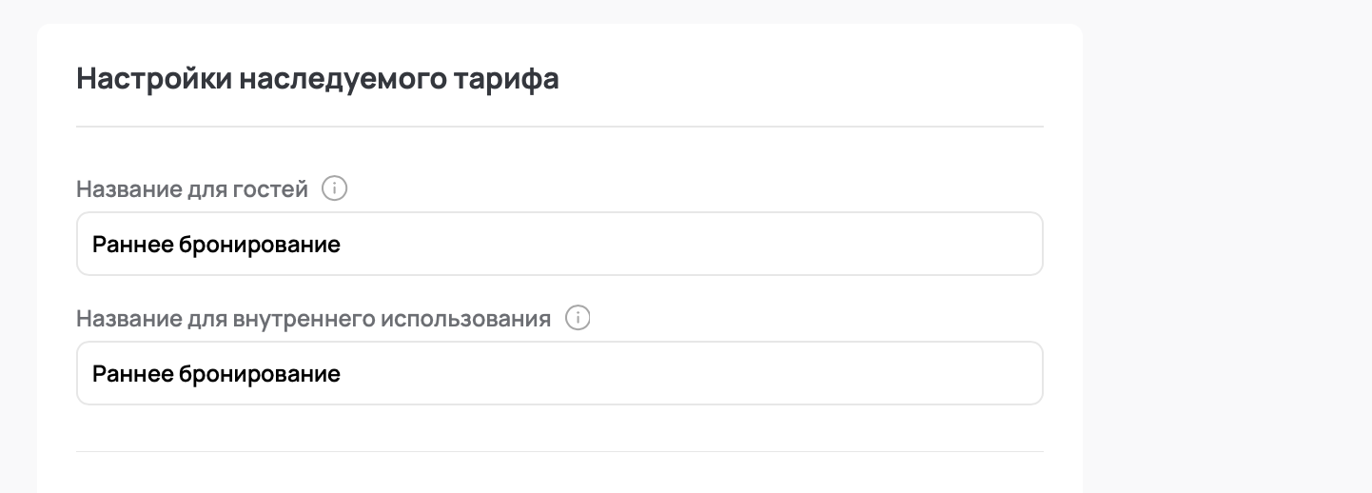Image resolution: width=1372 pixels, height=493 pixels.
Task: Open the tooltip icon for "Название для внутреннего использования"
Action: [578, 319]
